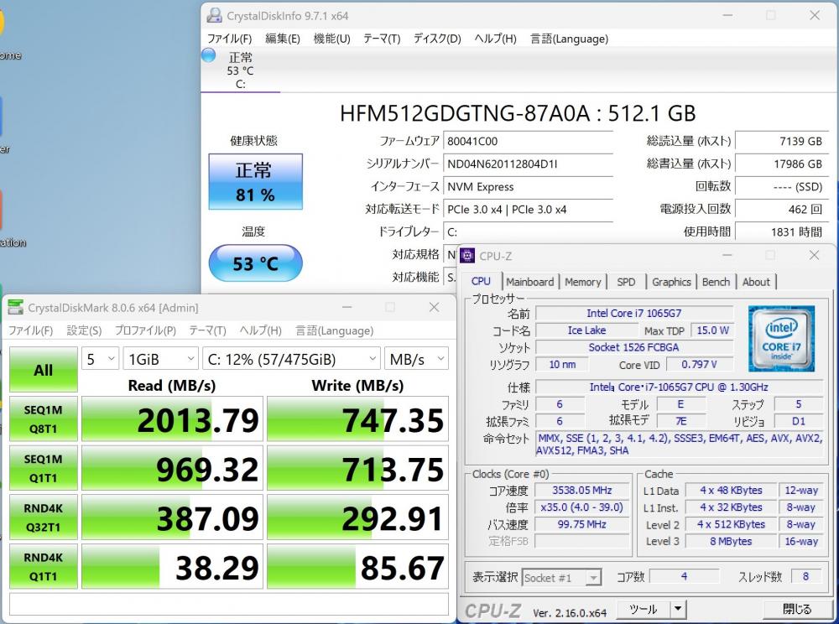Open 編集(E) menu in CrystalDiskInfo
This screenshot has width=839, height=624.
[x=283, y=39]
